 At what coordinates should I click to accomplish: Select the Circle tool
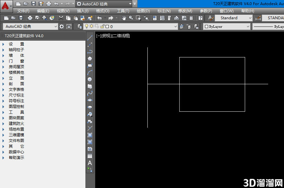[x=90, y=79]
